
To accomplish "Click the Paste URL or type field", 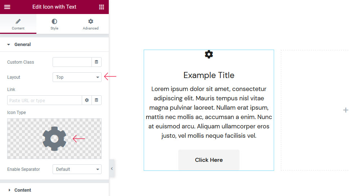I will click(45, 100).
